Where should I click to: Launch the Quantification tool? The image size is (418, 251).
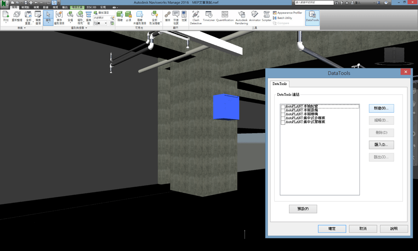pyautogui.click(x=225, y=16)
